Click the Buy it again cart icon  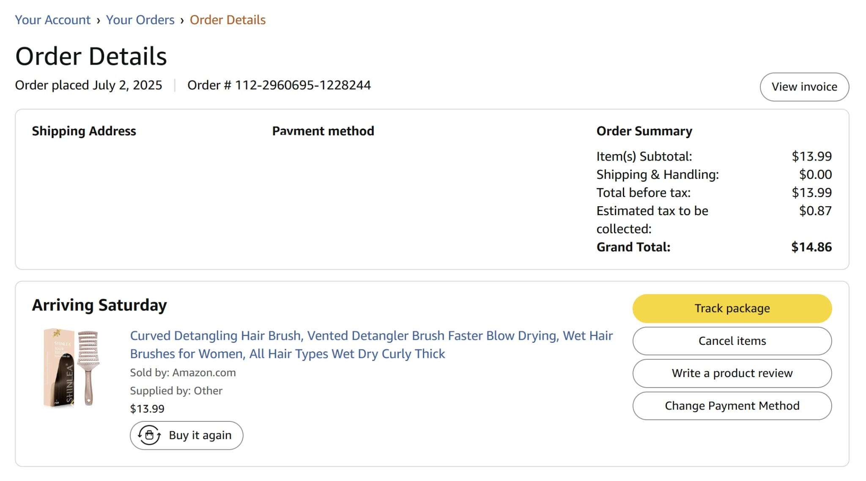coord(149,435)
